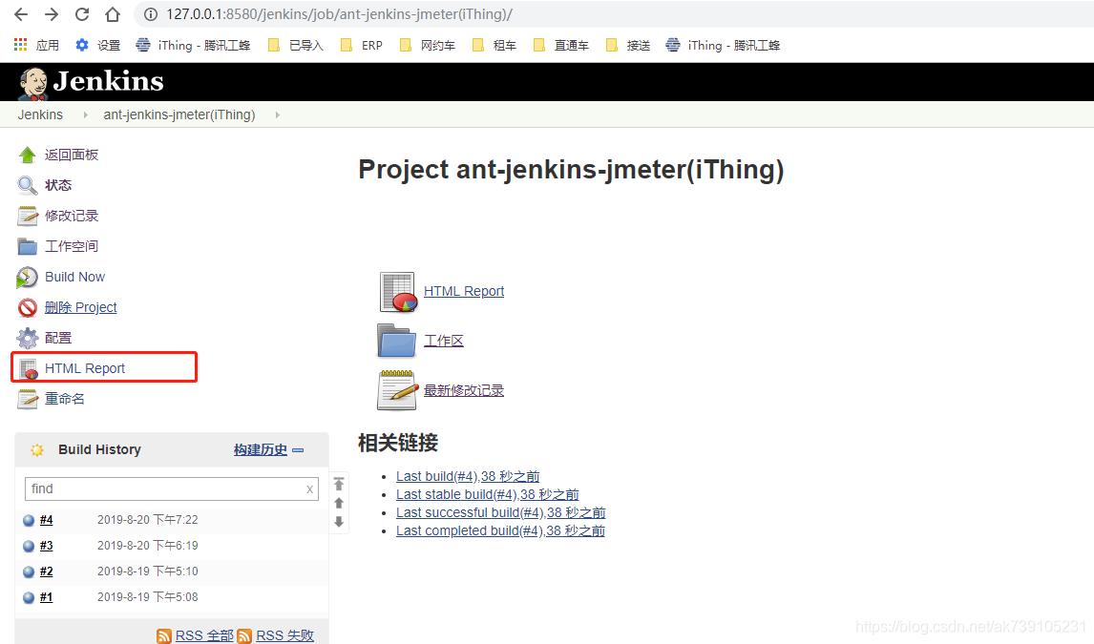Viewport: 1094px width, 644px height.
Task: Jump to top of build history arrow
Action: tap(339, 484)
